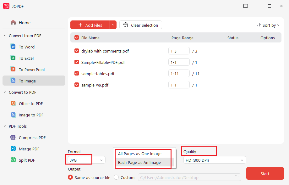The height and width of the screenshot is (185, 289).
Task: Click the Options column header
Action: (x=267, y=38)
